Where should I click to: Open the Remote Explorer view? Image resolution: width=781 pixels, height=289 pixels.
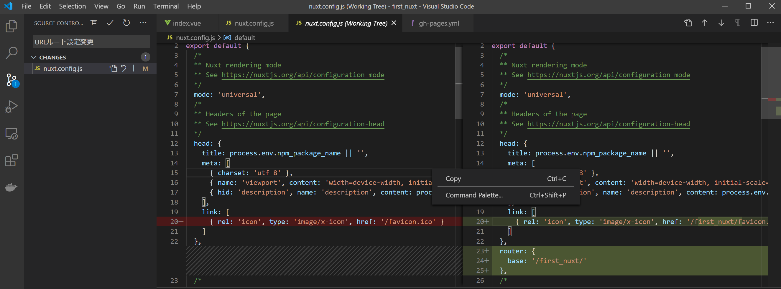pos(11,133)
